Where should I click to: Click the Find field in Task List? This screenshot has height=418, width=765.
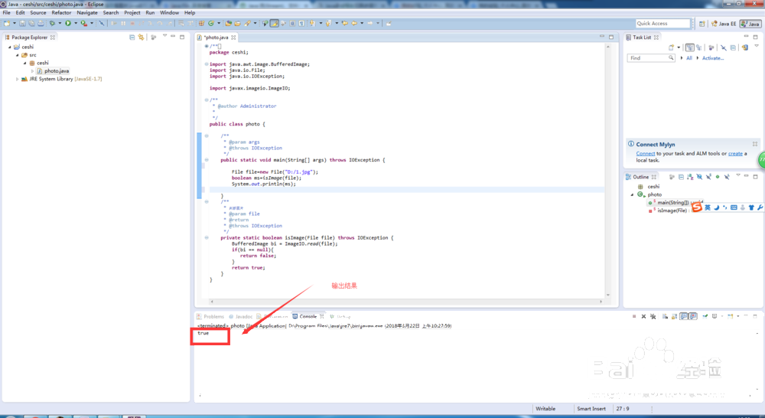click(651, 57)
